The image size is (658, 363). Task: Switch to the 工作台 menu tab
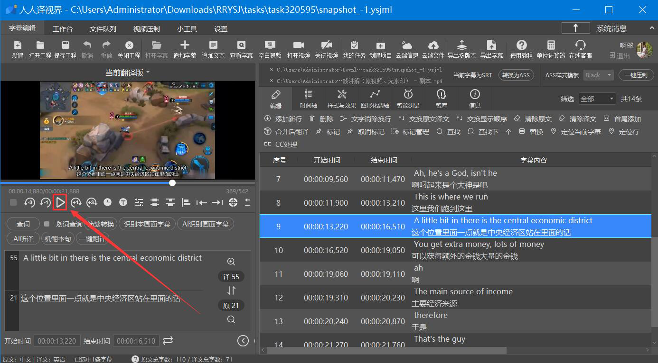pyautogui.click(x=63, y=28)
